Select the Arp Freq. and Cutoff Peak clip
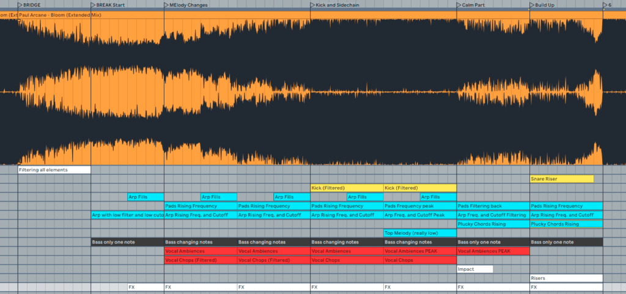The width and height of the screenshot is (626, 294). point(419,215)
